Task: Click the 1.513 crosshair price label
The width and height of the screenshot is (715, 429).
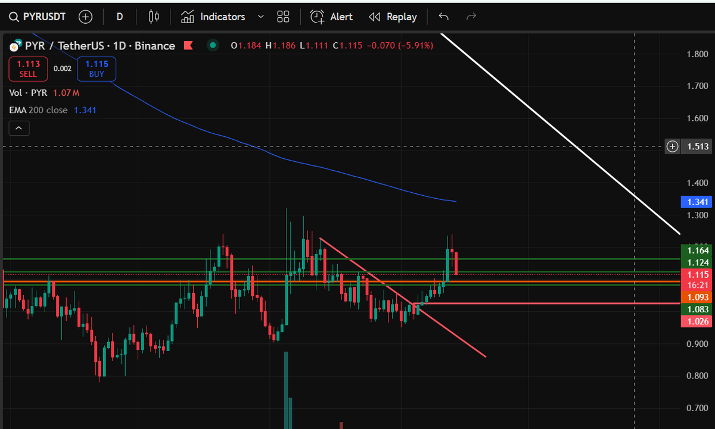Action: (x=696, y=146)
